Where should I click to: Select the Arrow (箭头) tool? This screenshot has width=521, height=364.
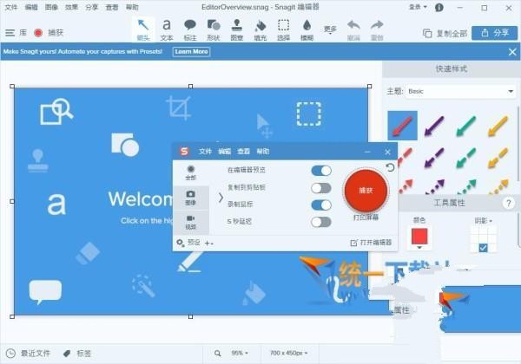click(x=143, y=29)
